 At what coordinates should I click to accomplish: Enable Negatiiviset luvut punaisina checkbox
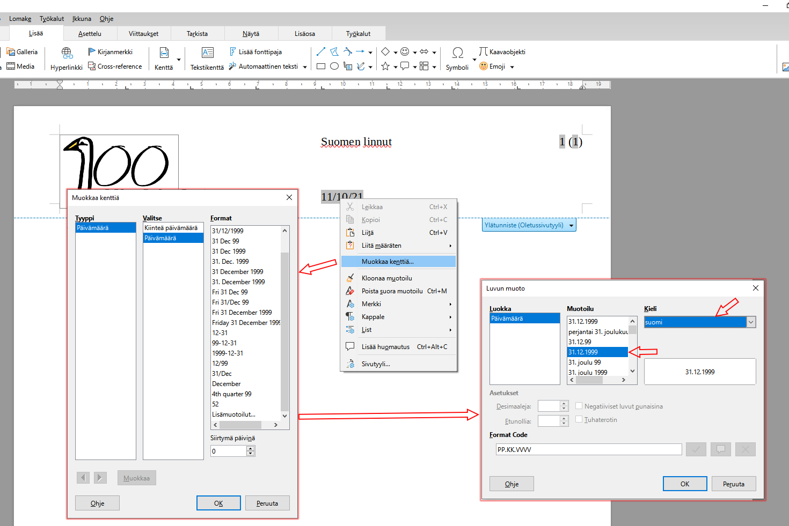pyautogui.click(x=579, y=406)
